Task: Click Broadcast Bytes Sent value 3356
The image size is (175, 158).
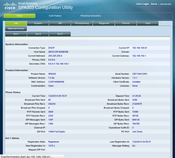Action: pyautogui.click(x=135, y=100)
